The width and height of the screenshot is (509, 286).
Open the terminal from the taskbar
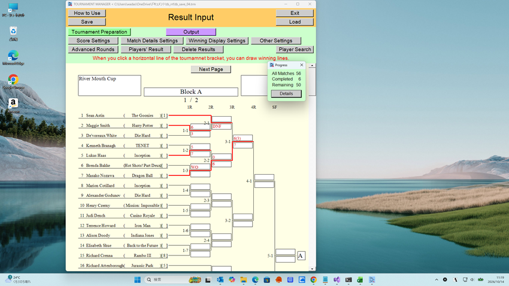point(349,279)
